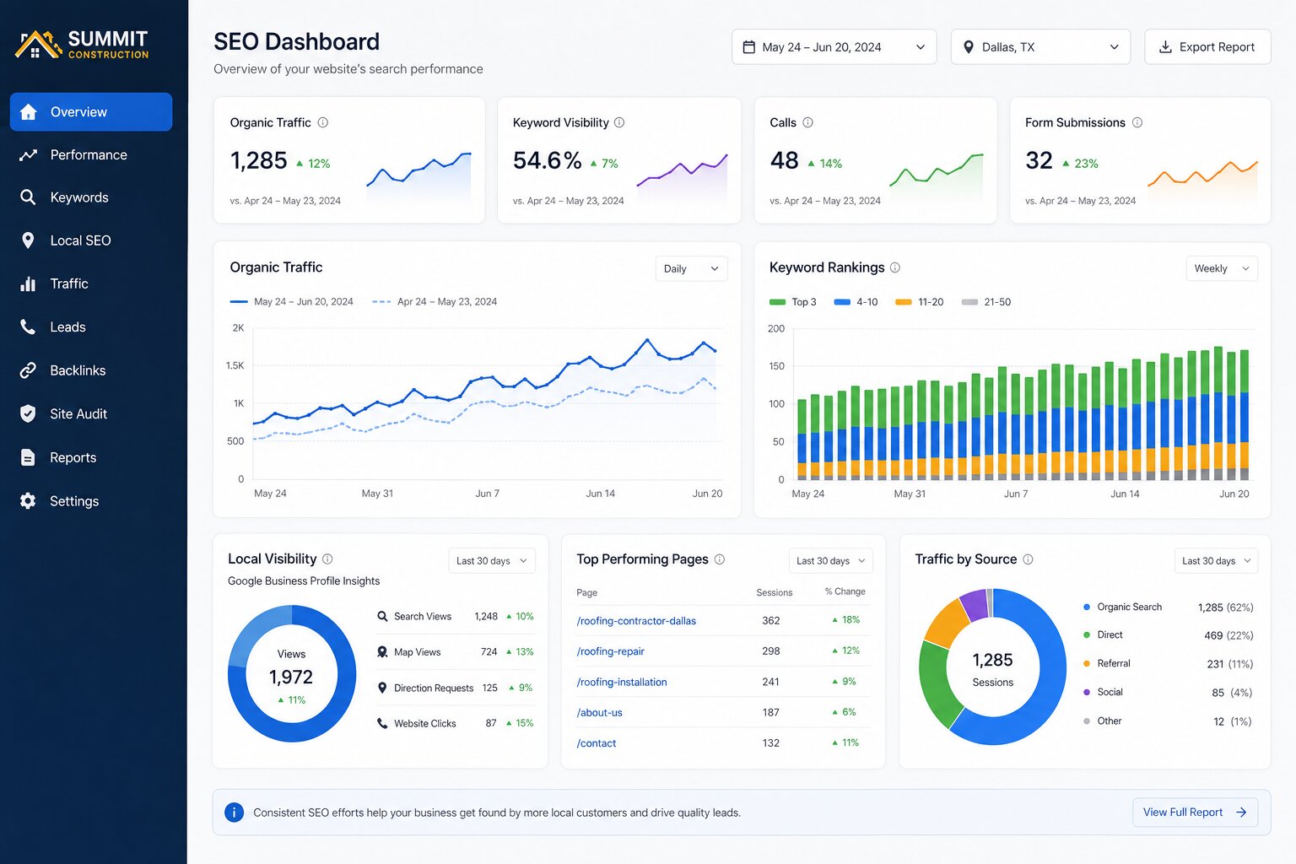Click the Direction Requests pin icon
This screenshot has height=864, width=1296.
click(x=382, y=688)
